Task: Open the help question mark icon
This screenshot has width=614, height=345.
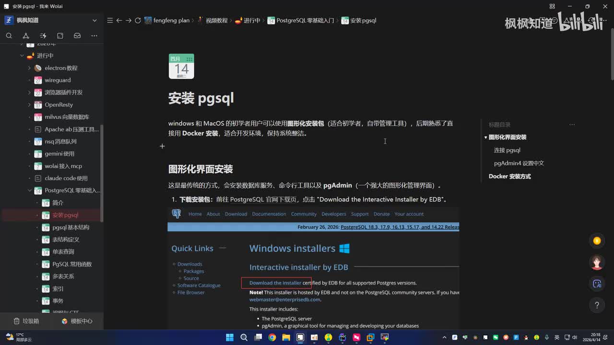Action: [x=597, y=305]
